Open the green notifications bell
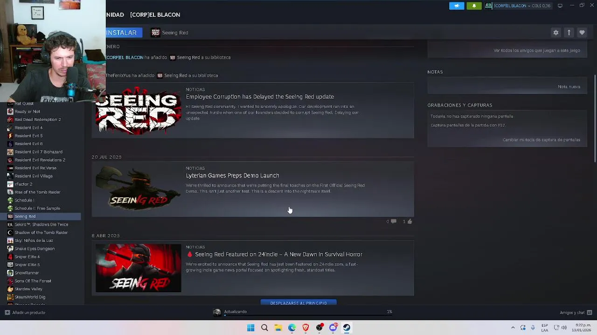Viewport: 597px width, 335px height. click(x=474, y=6)
